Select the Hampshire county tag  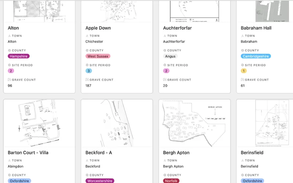point(18,56)
